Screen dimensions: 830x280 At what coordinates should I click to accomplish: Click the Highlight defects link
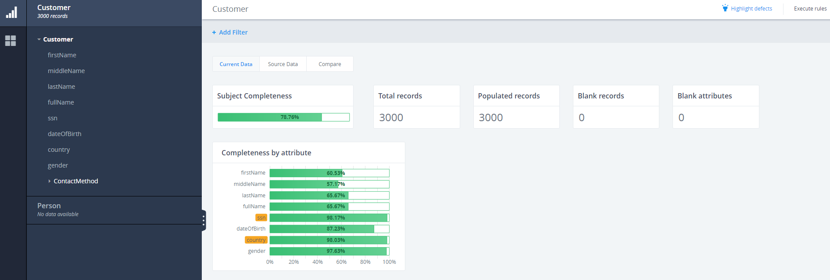click(751, 9)
